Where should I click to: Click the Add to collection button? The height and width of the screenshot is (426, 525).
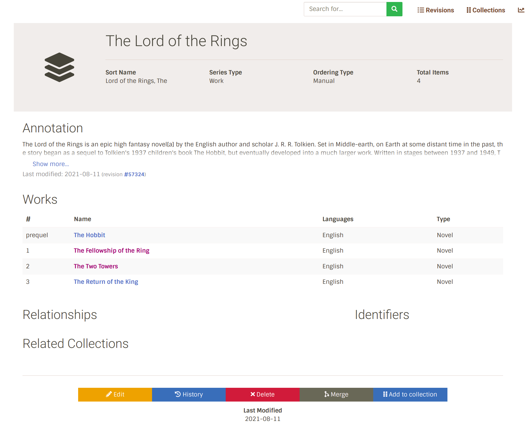tap(410, 395)
